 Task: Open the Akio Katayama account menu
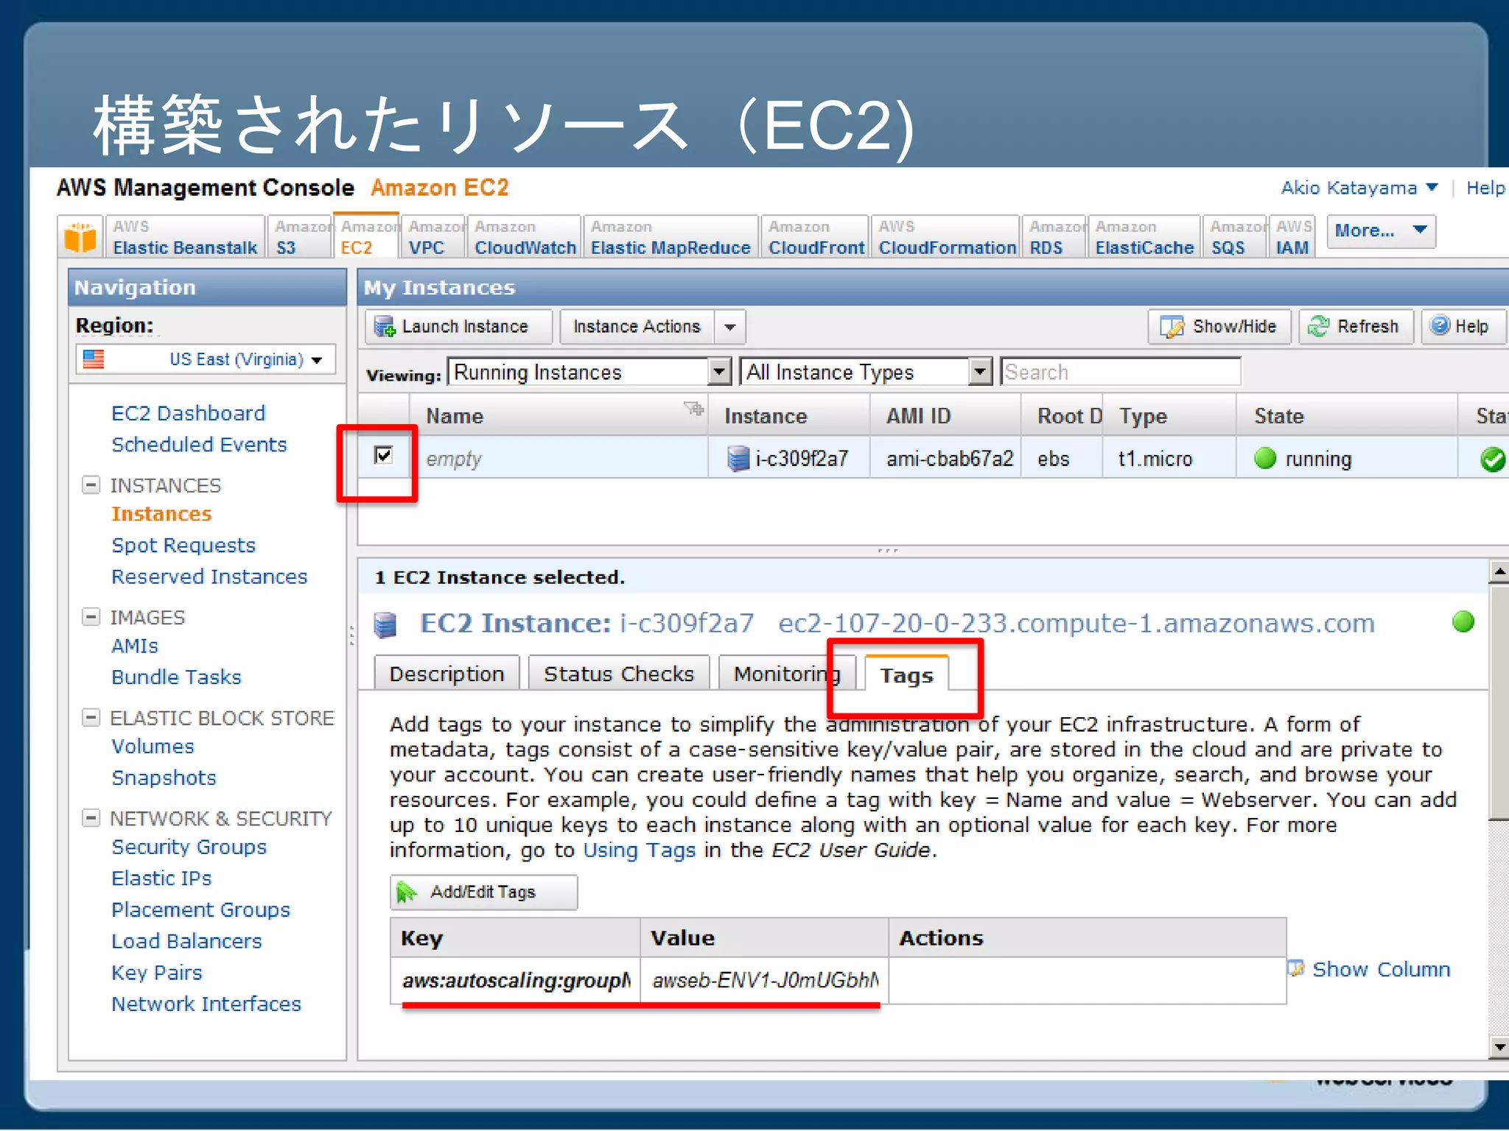pyautogui.click(x=1359, y=188)
